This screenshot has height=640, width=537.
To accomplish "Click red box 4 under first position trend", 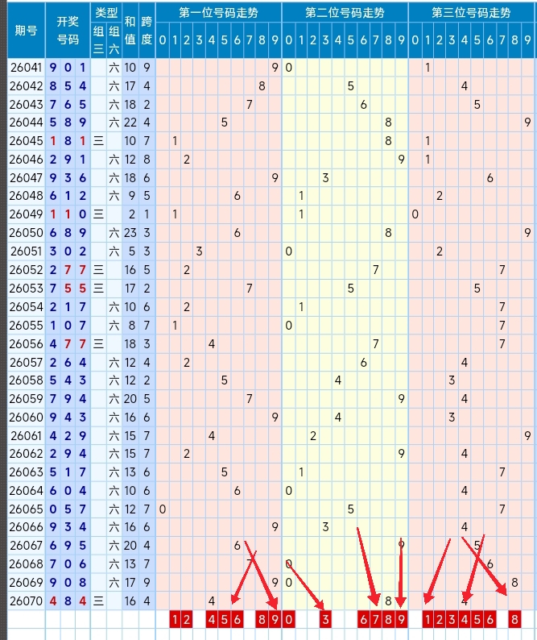I will point(212,620).
